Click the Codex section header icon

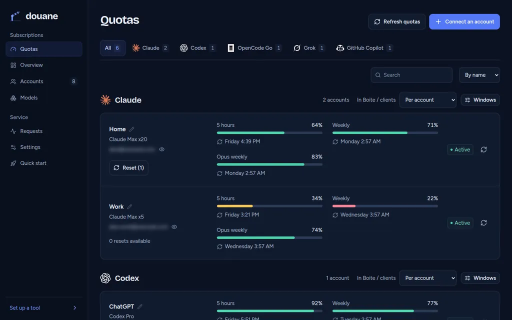pos(105,278)
